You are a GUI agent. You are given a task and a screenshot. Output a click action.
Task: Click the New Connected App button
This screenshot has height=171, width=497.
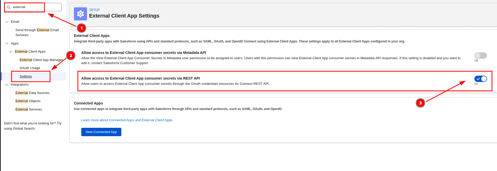[101, 132]
